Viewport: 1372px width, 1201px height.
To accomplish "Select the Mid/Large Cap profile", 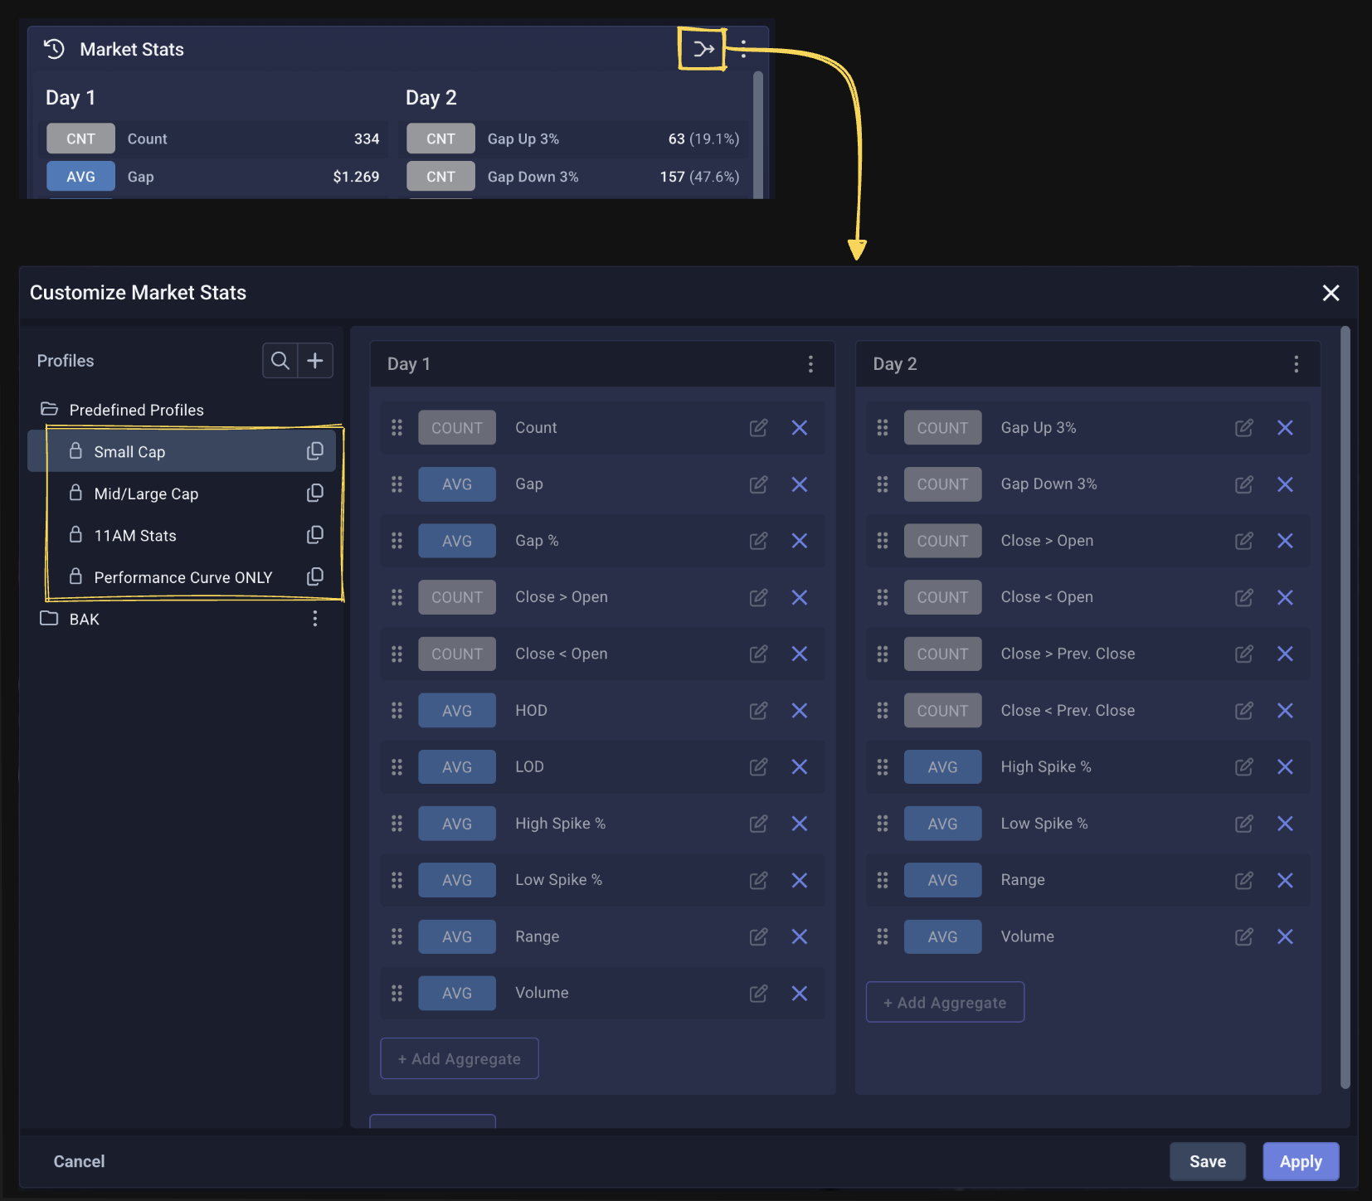I will coord(146,494).
